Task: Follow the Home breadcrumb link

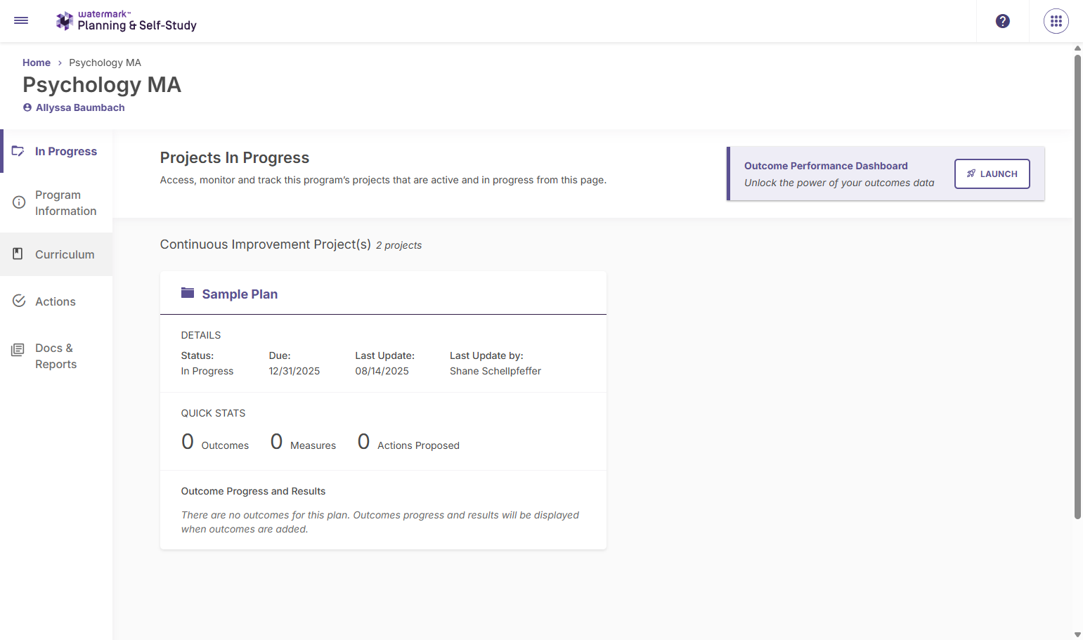Action: 37,63
